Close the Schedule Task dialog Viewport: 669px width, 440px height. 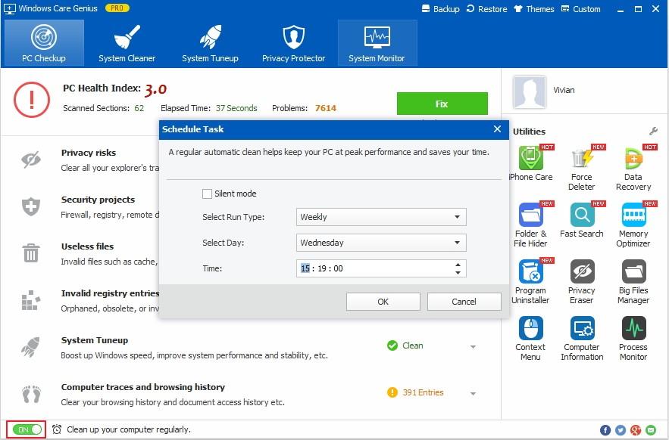tap(497, 129)
